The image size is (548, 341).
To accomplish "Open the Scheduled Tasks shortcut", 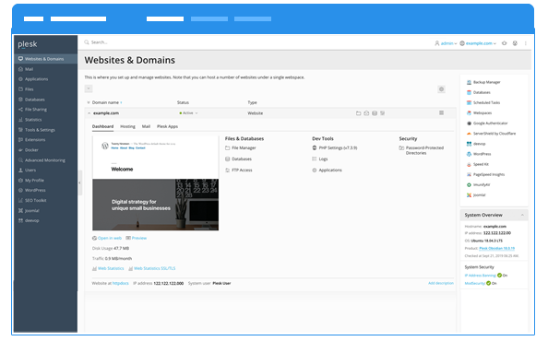I will (x=483, y=102).
